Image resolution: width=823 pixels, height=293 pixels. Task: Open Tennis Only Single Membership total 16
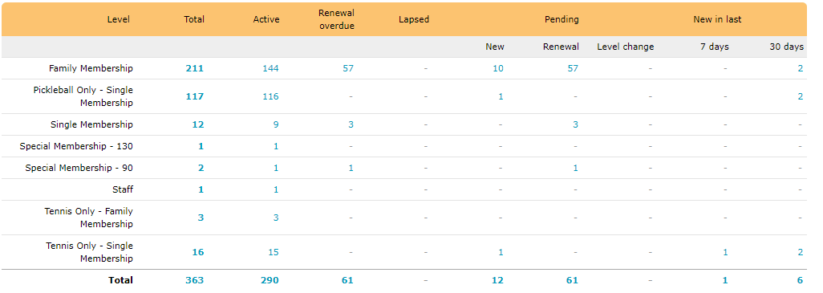(x=198, y=252)
